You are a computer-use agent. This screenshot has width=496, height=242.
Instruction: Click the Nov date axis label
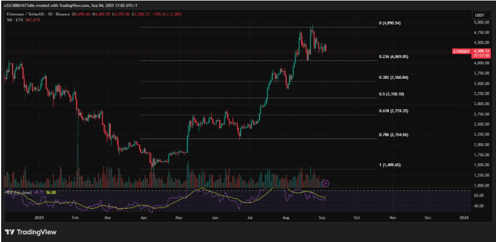click(x=393, y=217)
